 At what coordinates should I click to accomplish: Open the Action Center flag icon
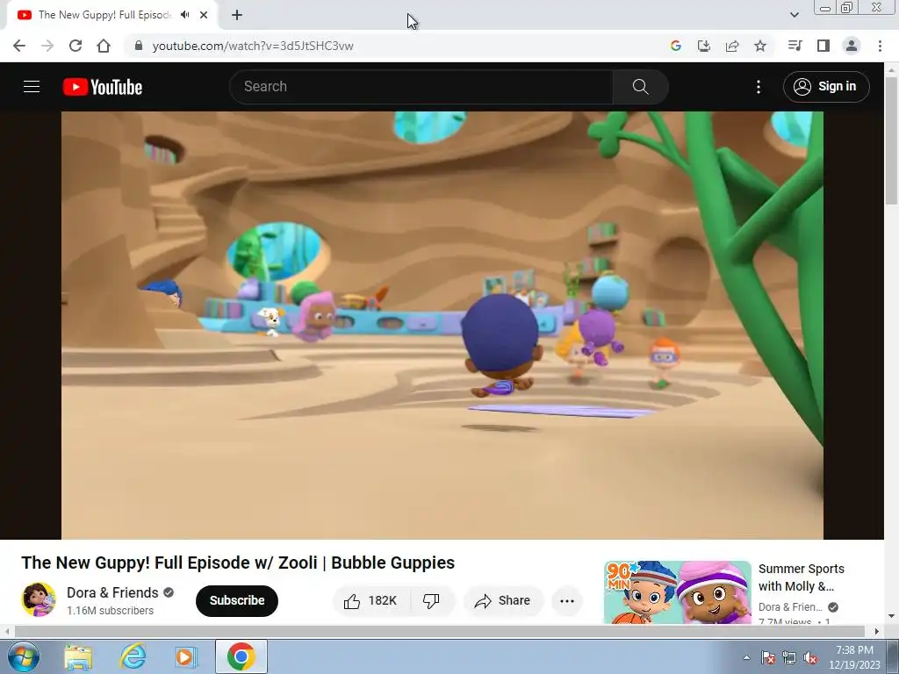768,657
